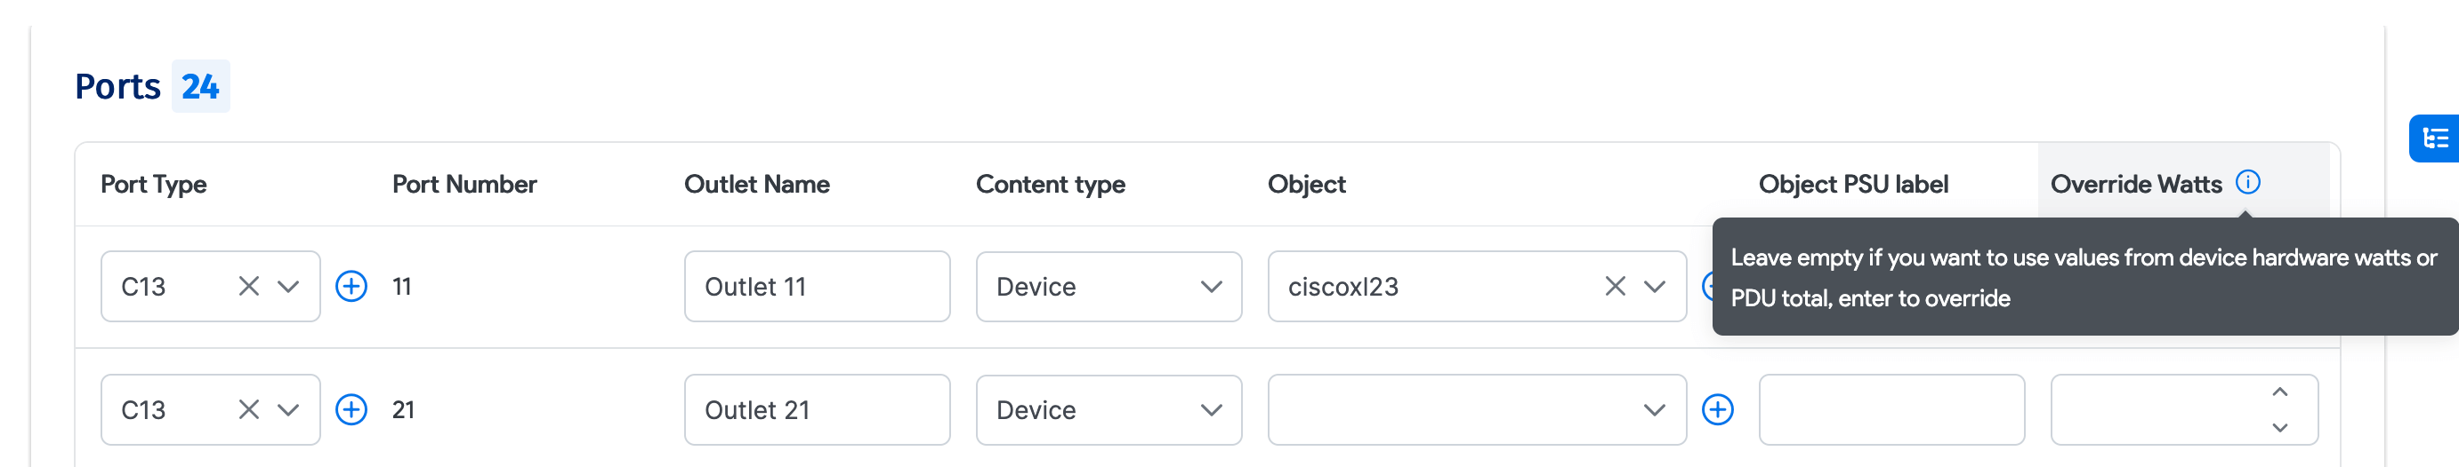Open the blue side panel list icon
Screen dimensions: 2459x467
point(2435,139)
